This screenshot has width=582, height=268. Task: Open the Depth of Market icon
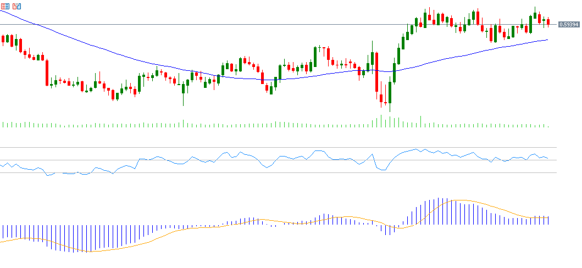click(x=16, y=6)
